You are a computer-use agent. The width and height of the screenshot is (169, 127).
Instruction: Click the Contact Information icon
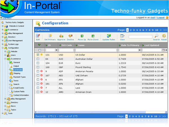11,95
